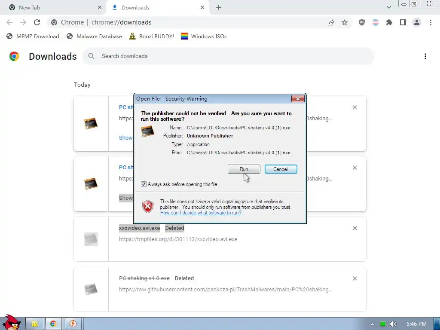Remove the xxxvideo.avi.exe entry from list
Image resolution: width=440 pixels, height=330 pixels.
[354, 228]
